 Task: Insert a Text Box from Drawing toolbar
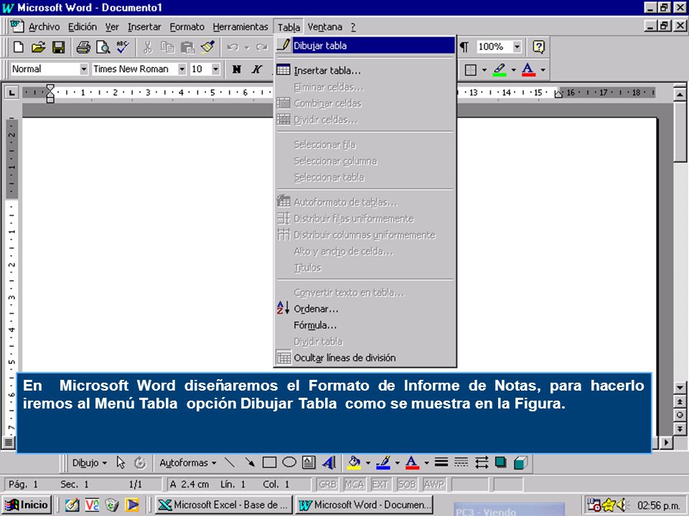(x=309, y=462)
